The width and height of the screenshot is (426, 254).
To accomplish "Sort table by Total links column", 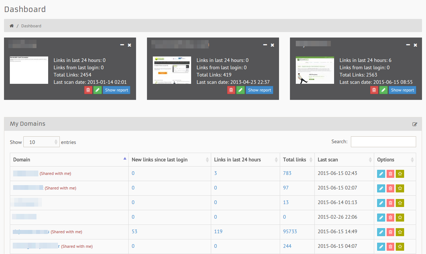I will click(x=297, y=160).
